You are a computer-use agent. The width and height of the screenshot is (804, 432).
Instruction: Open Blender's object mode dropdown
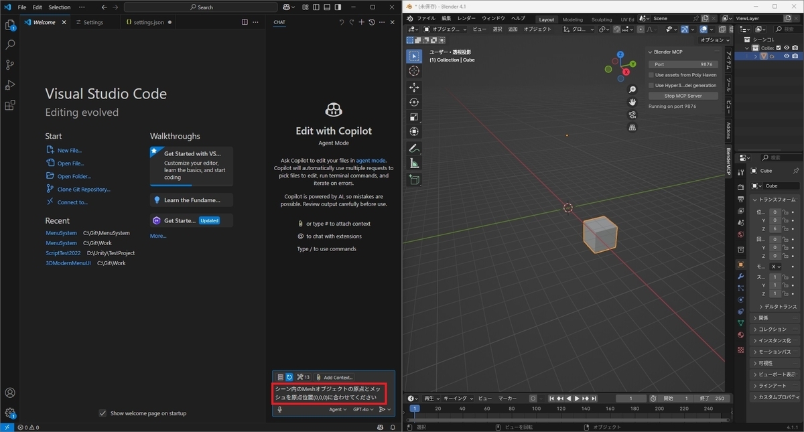click(445, 29)
